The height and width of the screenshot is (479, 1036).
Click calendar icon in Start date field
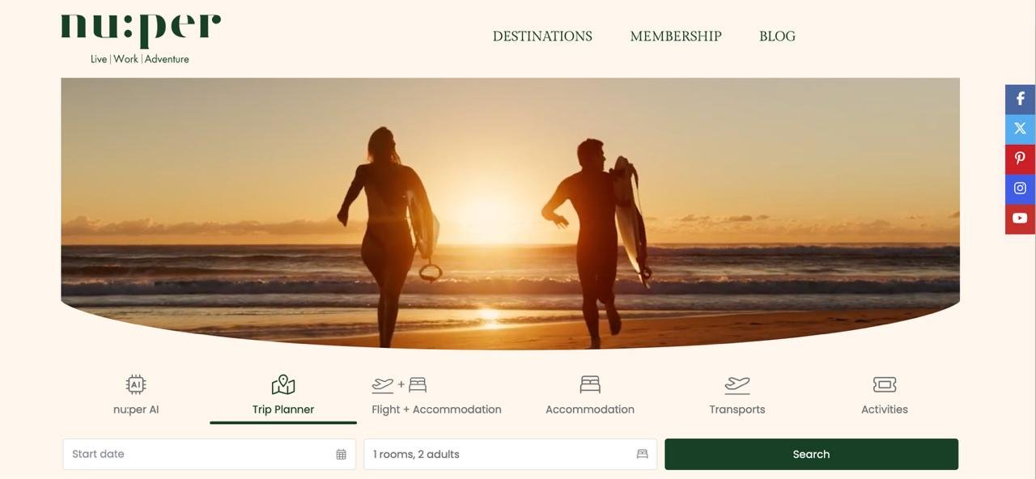tap(341, 455)
